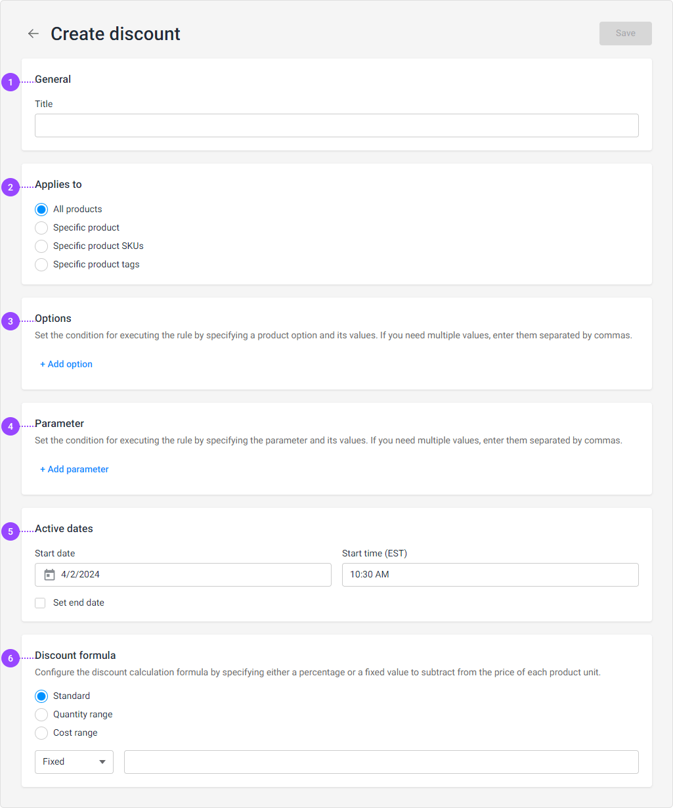The image size is (673, 808).
Task: Focus the Title input field
Action: coord(337,125)
